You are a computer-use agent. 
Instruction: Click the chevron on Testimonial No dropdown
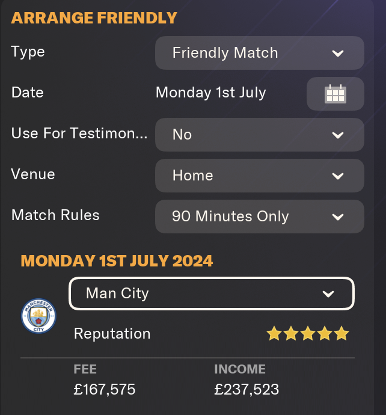[x=338, y=135]
